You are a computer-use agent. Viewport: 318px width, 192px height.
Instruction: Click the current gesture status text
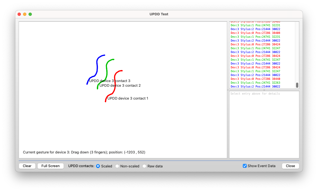point(84,152)
